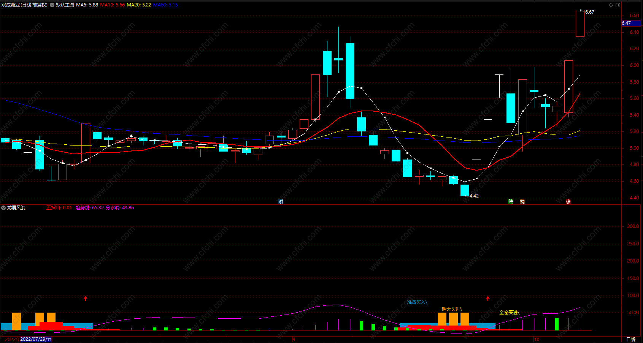Click the 全仓买进 signal label
Image resolution: width=643 pixels, height=343 pixels.
tap(509, 313)
